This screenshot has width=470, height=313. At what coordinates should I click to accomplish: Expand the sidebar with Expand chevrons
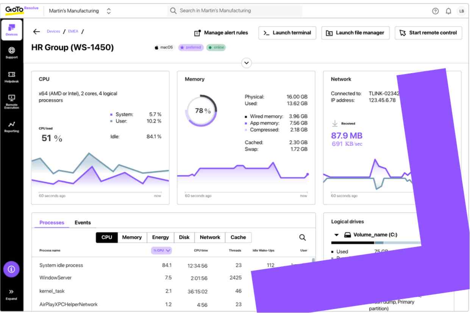11,295
